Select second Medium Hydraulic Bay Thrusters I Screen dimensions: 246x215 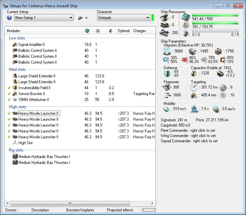[x=44, y=163]
